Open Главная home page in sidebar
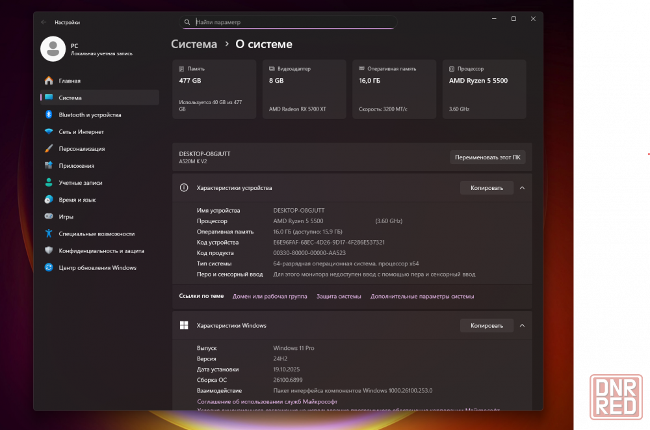This screenshot has width=650, height=430. tap(70, 81)
